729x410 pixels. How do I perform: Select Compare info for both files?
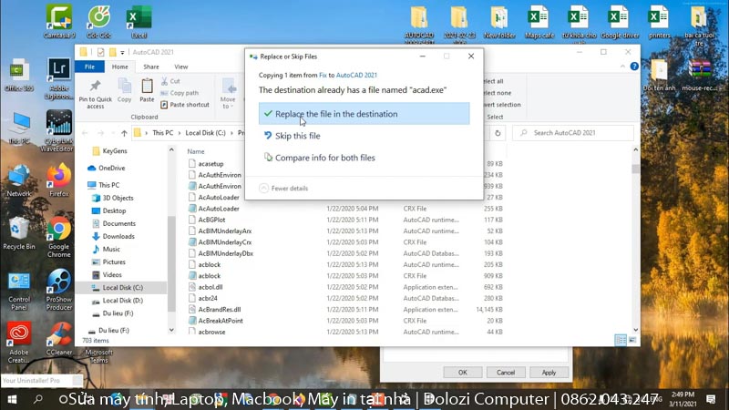pos(324,158)
